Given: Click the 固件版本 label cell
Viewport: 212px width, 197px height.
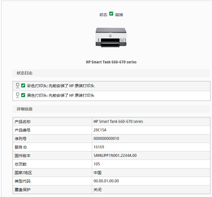Looking at the screenshot, I should coord(52,156).
